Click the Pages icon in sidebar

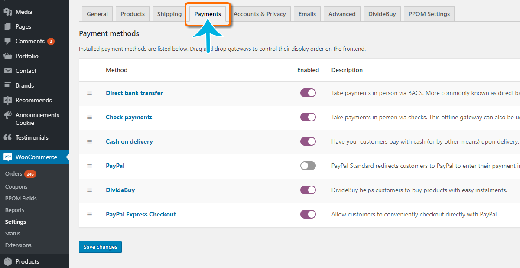pyautogui.click(x=8, y=26)
